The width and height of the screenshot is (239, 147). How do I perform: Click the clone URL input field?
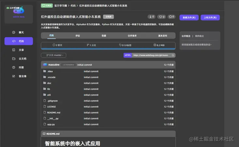pyautogui.click(x=151, y=55)
